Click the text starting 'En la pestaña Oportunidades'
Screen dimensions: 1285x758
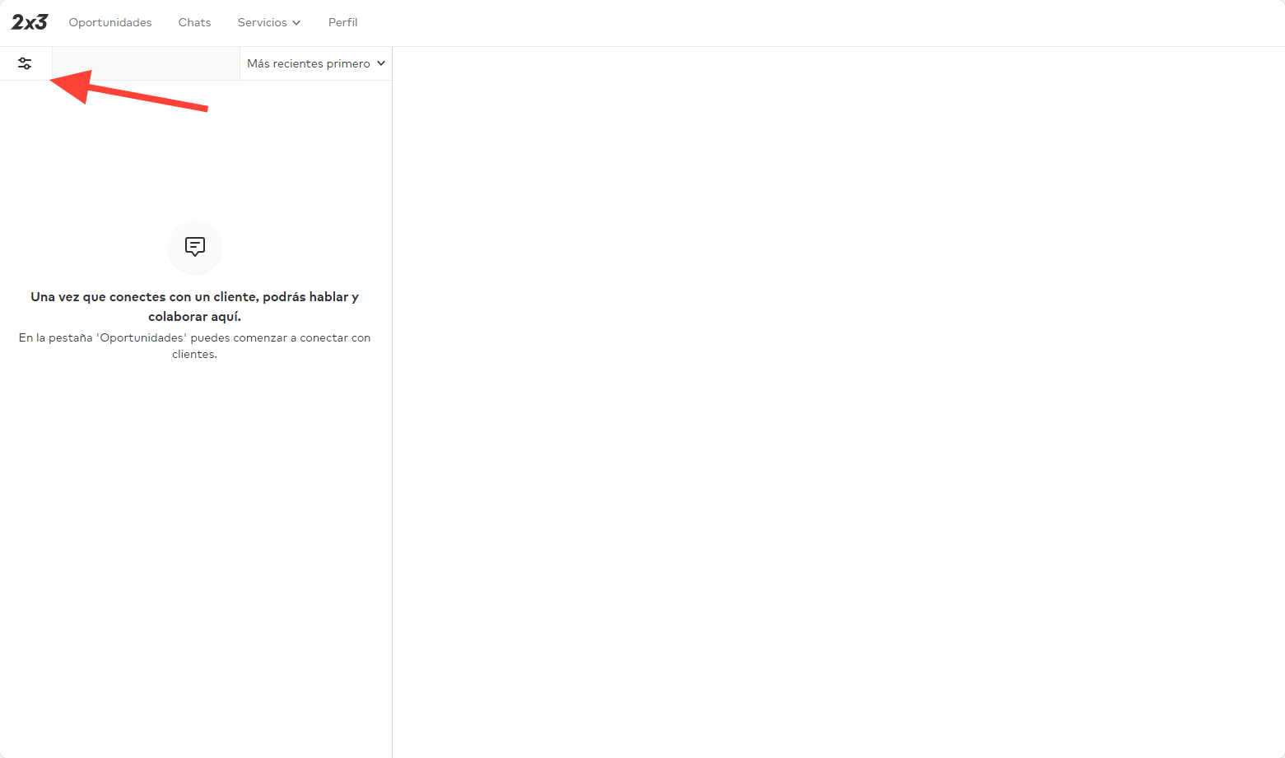195,346
